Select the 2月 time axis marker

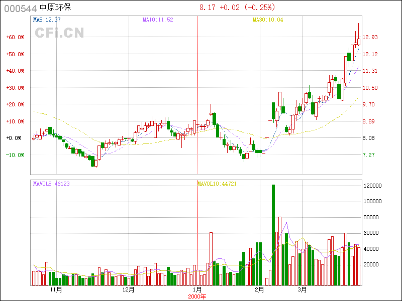pyautogui.click(x=259, y=290)
